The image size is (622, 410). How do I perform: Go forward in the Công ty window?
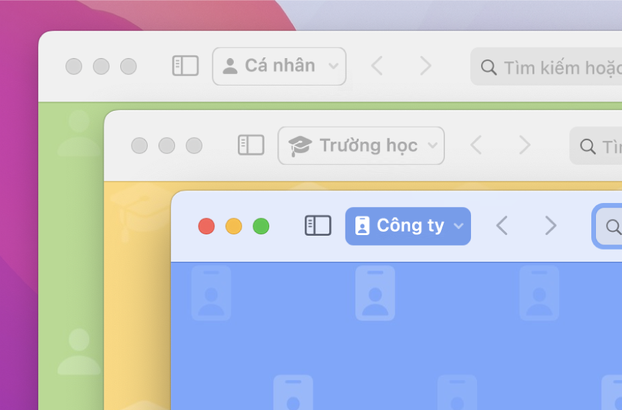[x=551, y=226]
